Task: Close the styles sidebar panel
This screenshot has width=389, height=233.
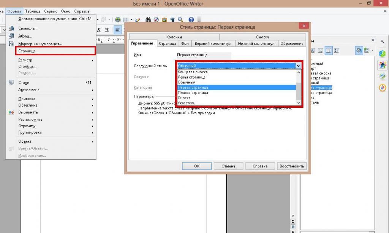Action: pyautogui.click(x=373, y=40)
